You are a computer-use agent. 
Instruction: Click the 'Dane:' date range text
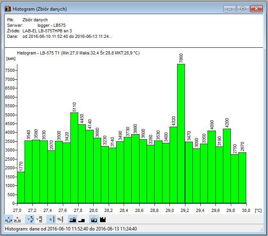(x=67, y=36)
